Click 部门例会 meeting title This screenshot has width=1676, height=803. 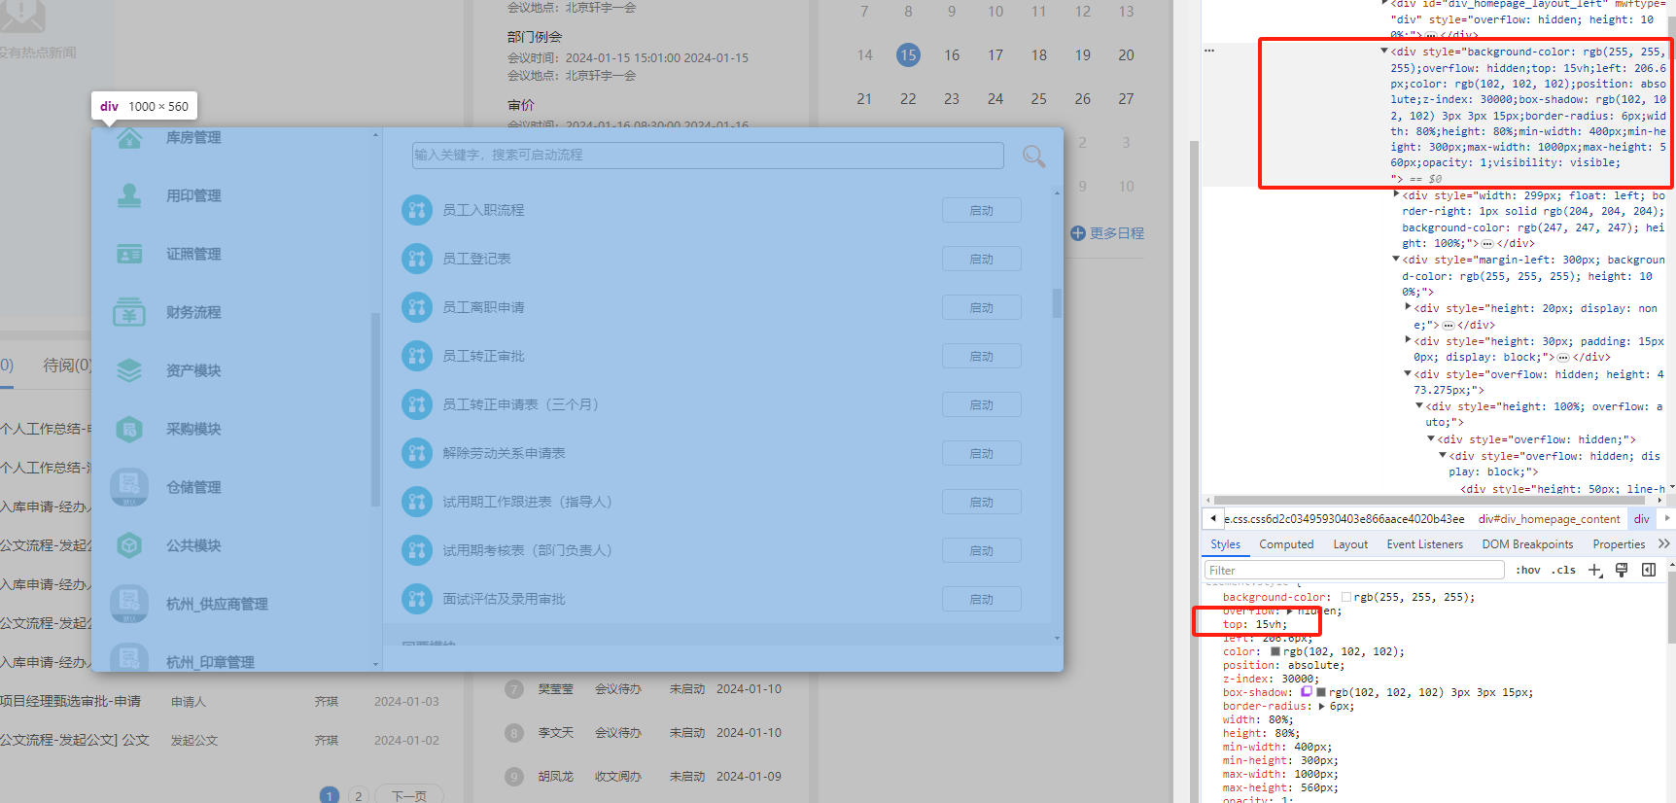click(x=535, y=37)
